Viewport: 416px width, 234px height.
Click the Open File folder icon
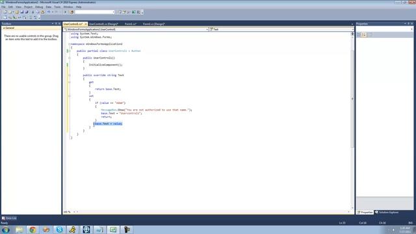click(x=17, y=12)
